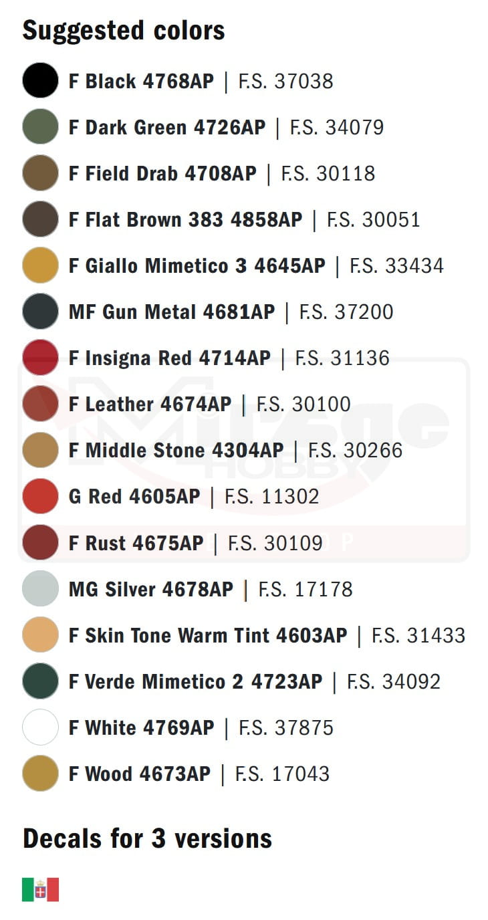Screen dimensions: 488x920
Task: Click the Field Drab 4708AP color circle
Action: click(x=40, y=173)
